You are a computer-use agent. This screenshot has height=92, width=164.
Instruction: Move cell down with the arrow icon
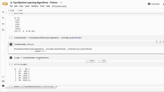[x=160, y=41]
